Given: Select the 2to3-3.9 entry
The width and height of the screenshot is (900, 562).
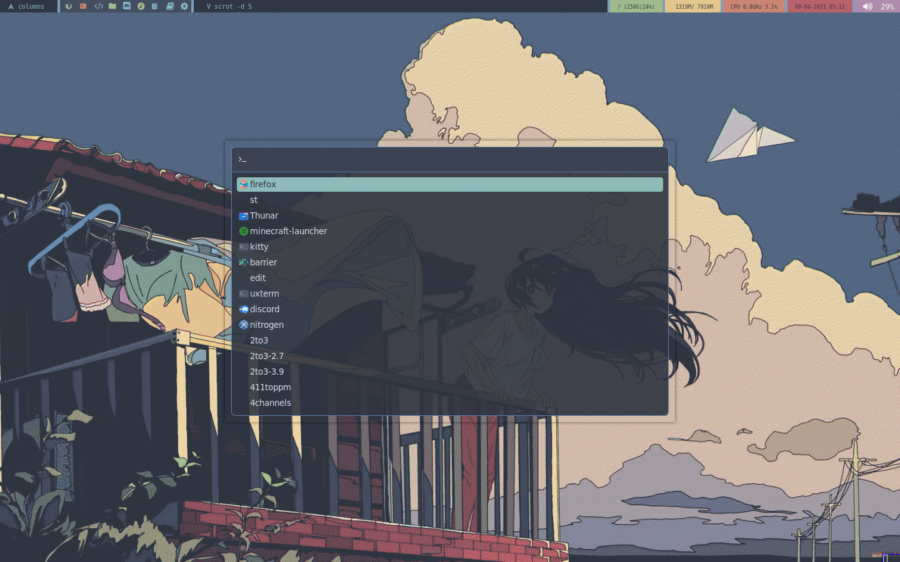Looking at the screenshot, I should 450,372.
